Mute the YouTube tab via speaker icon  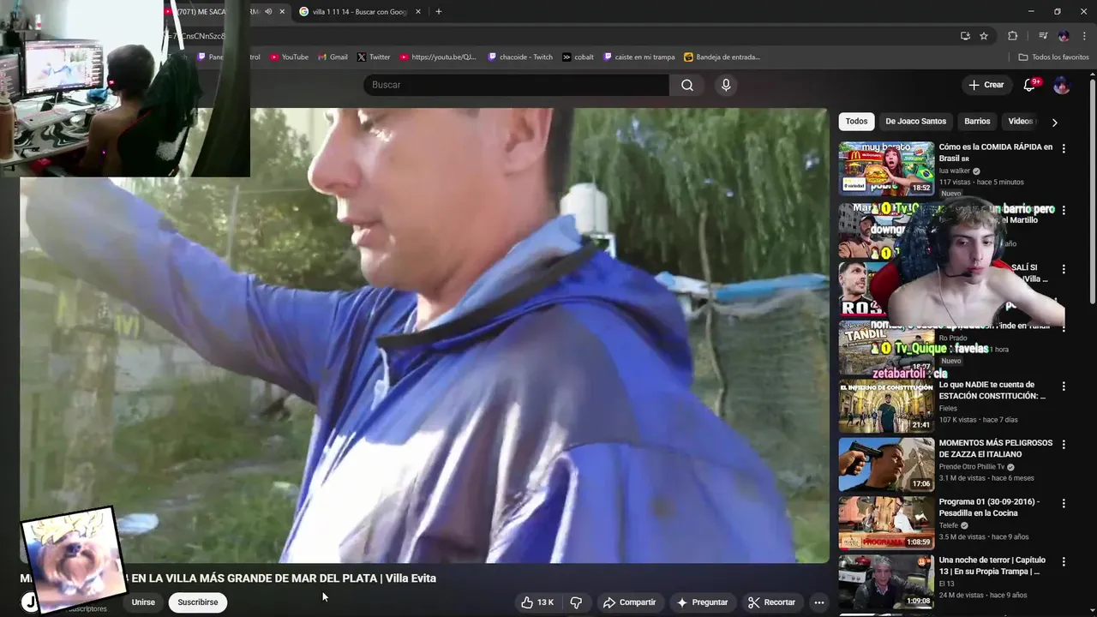pyautogui.click(x=268, y=11)
